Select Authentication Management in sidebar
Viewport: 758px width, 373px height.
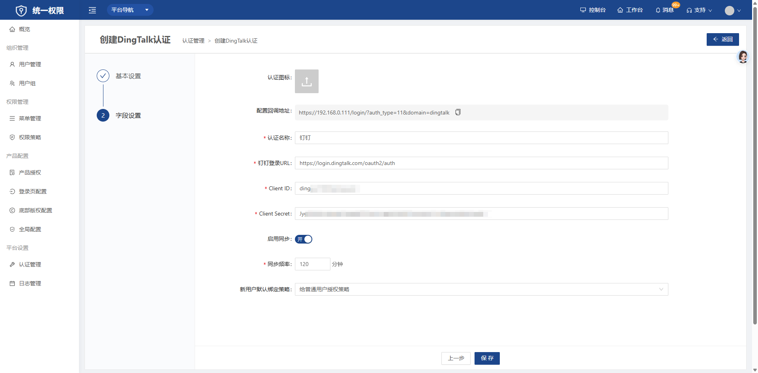tap(30, 264)
